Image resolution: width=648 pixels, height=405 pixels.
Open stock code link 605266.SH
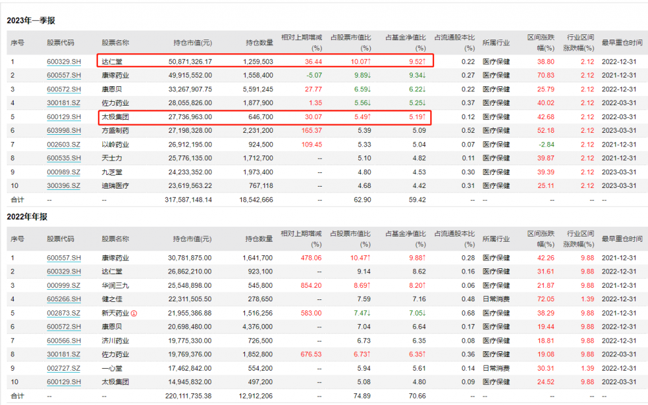[x=64, y=299]
